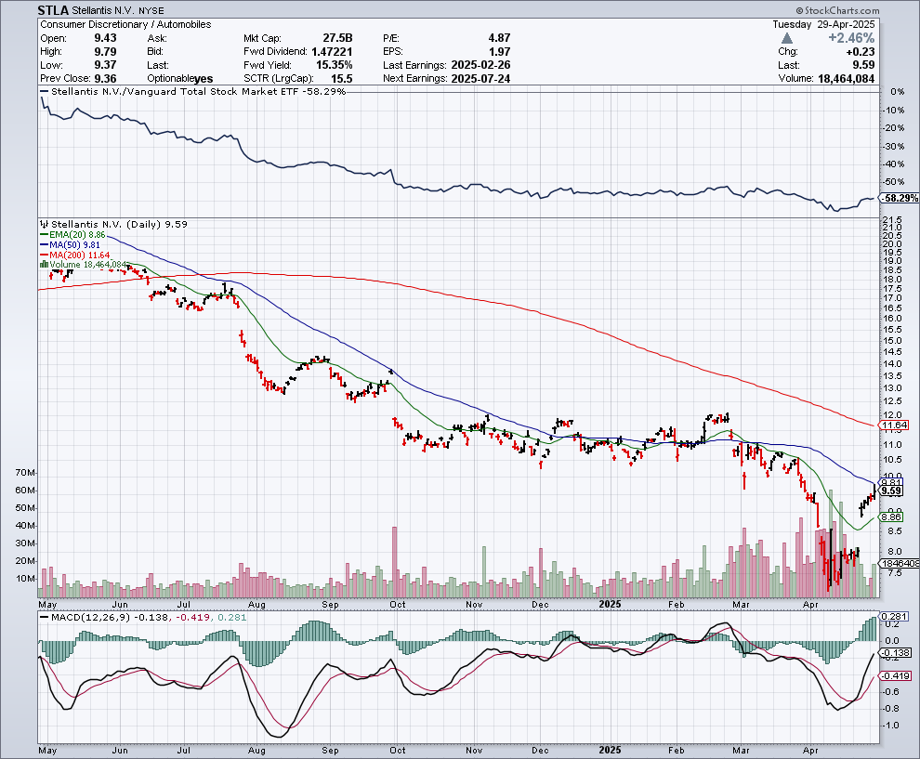
Task: Click the 0% relative strength axis label
Action: pos(898,92)
